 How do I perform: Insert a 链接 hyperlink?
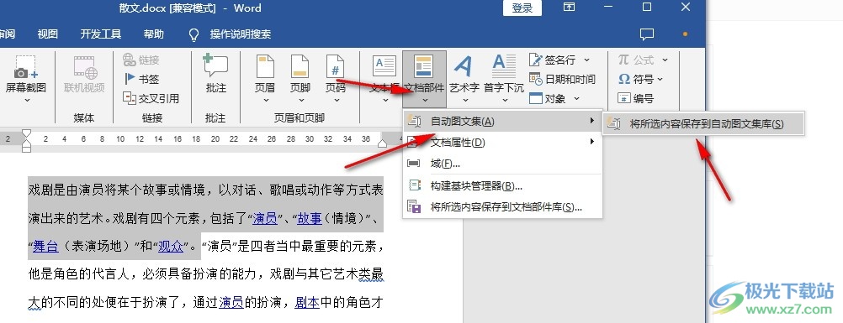pyautogui.click(x=140, y=60)
